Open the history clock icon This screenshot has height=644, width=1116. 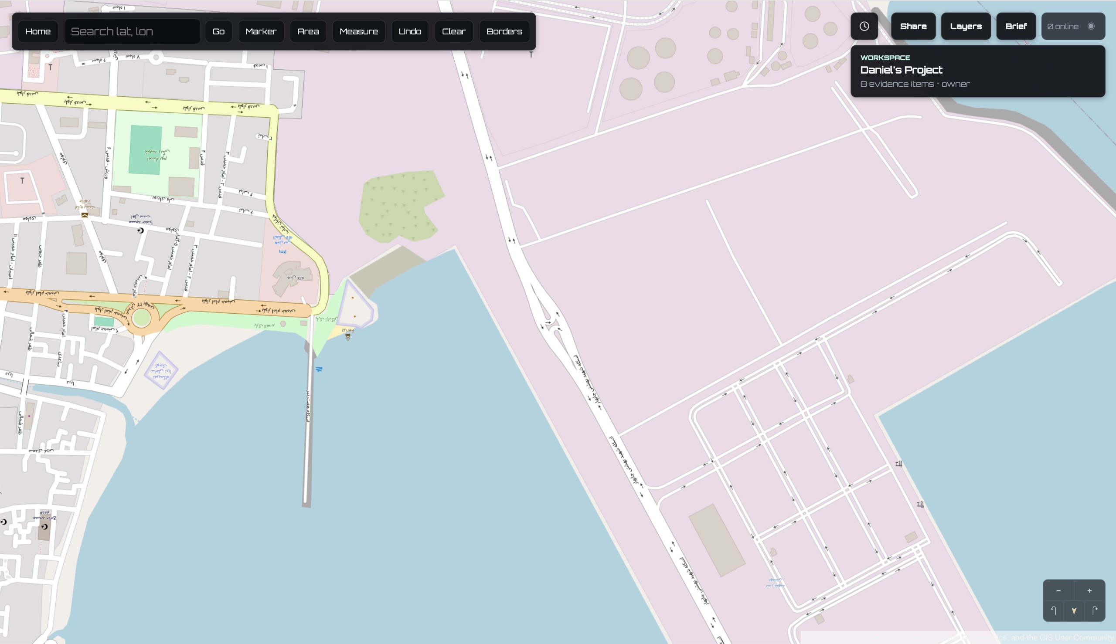click(864, 27)
